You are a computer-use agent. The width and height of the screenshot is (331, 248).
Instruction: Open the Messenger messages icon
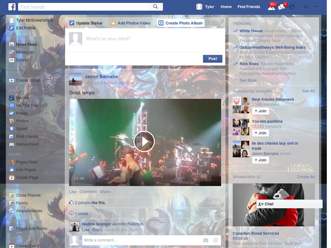[x=281, y=6]
